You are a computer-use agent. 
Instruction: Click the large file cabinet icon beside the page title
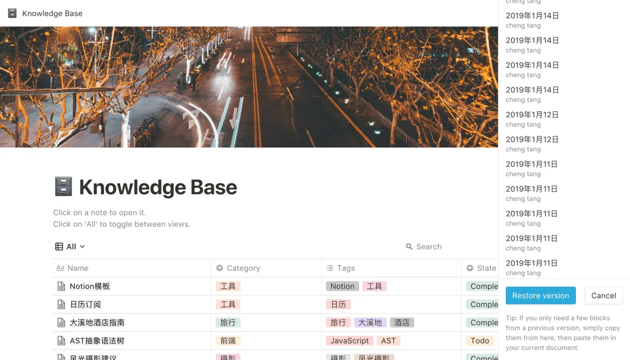click(x=63, y=187)
